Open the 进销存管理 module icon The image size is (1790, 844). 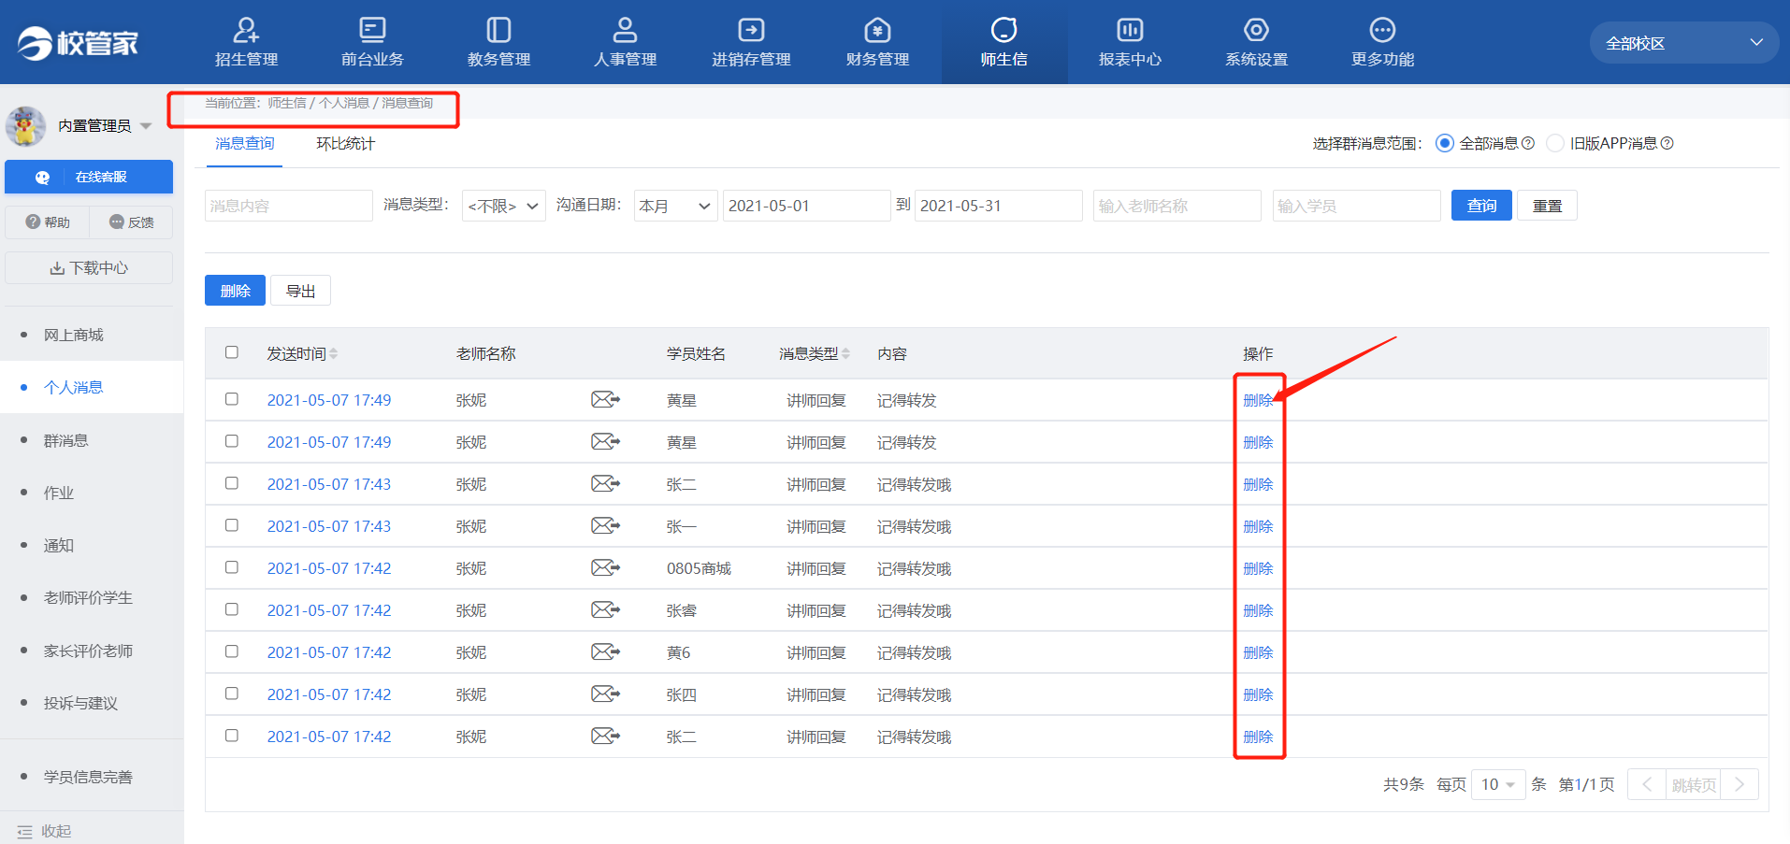(x=751, y=31)
